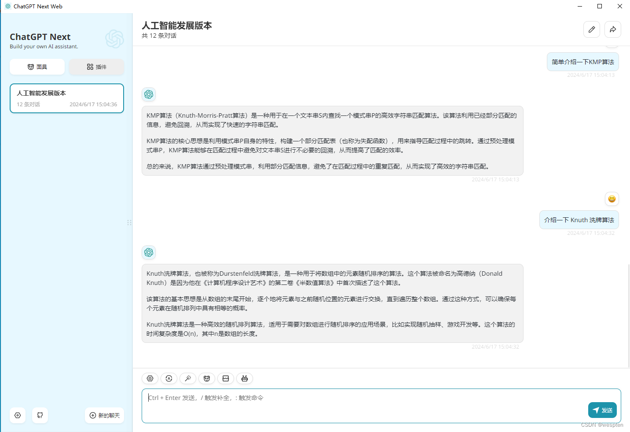Click ChatGPT Next logo in sidebar

[114, 39]
